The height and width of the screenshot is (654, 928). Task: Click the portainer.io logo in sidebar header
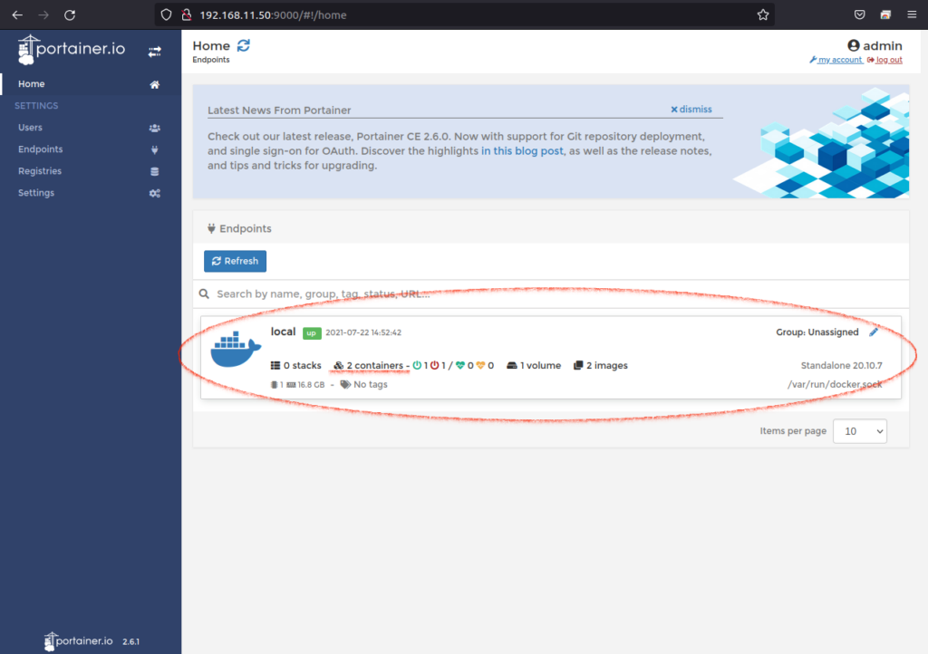coord(71,49)
